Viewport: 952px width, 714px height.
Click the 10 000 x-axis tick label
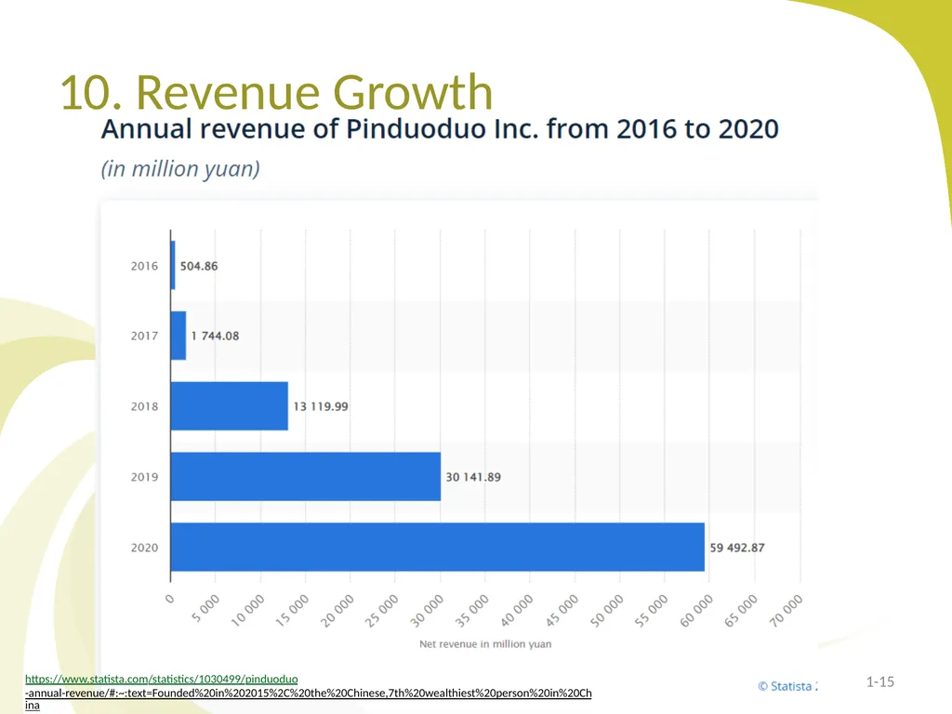(247, 610)
